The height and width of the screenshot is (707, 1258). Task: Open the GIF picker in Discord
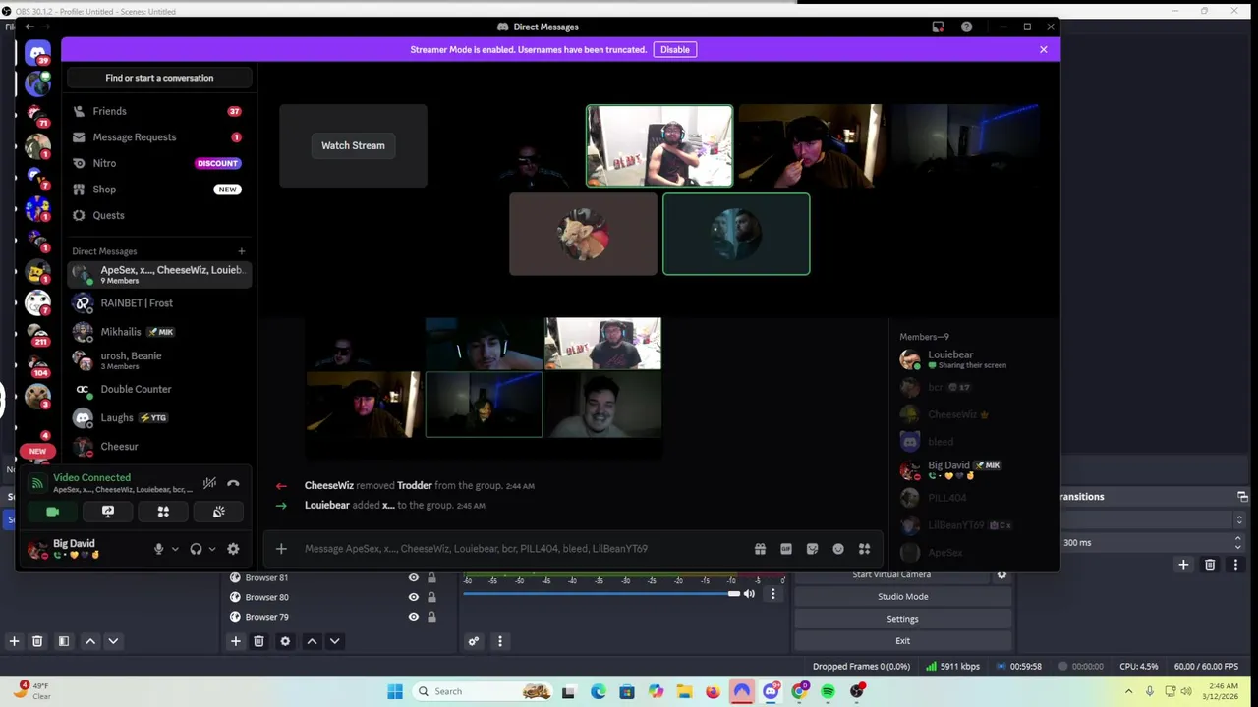tap(786, 549)
